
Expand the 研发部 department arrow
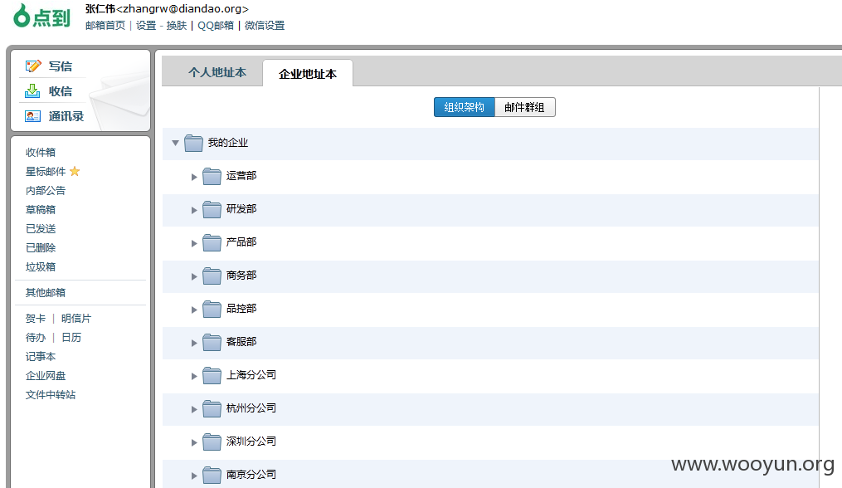pos(194,210)
